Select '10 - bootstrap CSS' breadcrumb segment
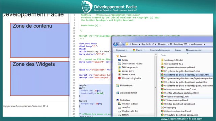 [179, 44]
